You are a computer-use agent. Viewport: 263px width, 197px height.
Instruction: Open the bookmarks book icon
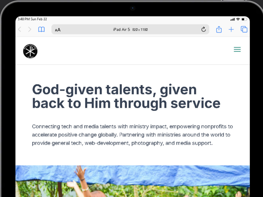[42, 29]
